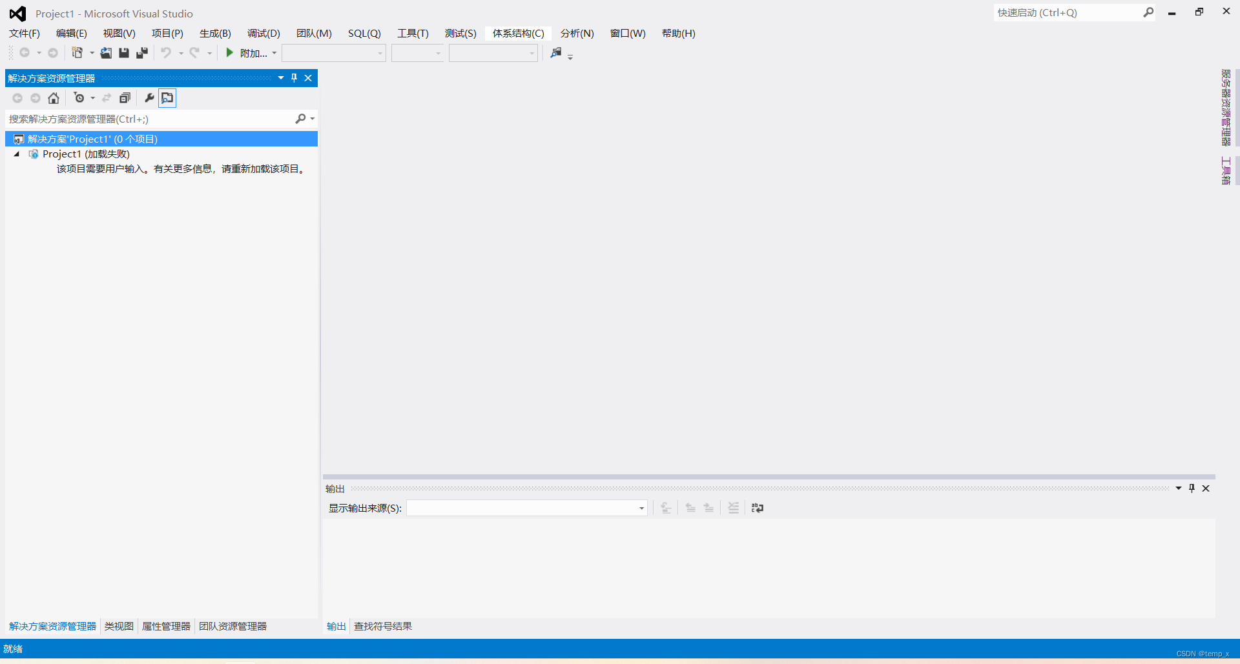Click the Quick Launch magnifier icon
Viewport: 1240px width, 664px height.
click(1148, 12)
